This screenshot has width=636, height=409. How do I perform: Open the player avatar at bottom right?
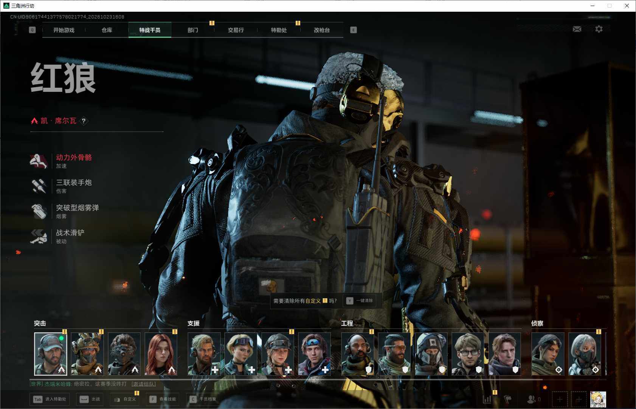coord(598,399)
